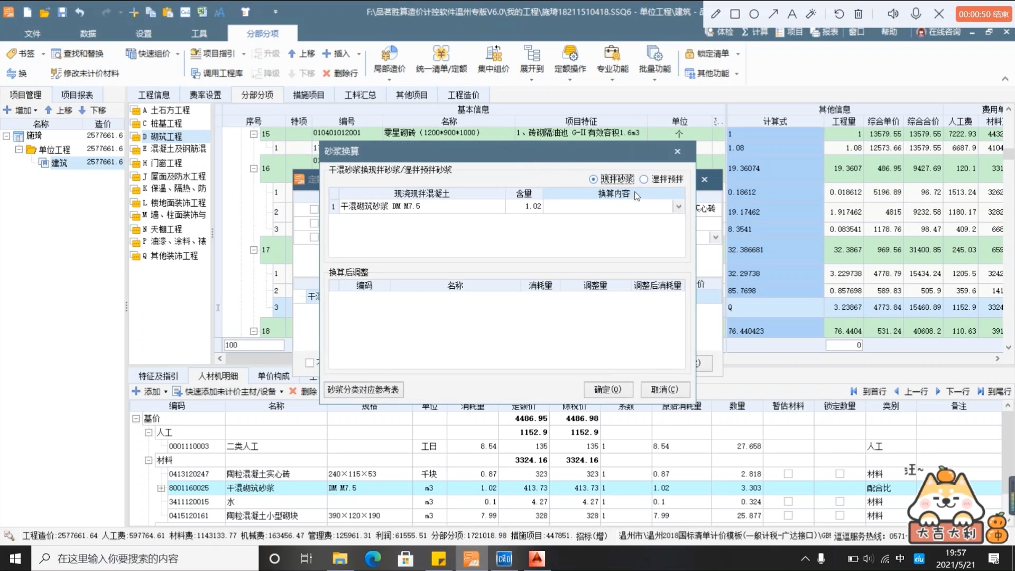Collapse the 人工 group
This screenshot has width=1015, height=571.
click(x=149, y=432)
